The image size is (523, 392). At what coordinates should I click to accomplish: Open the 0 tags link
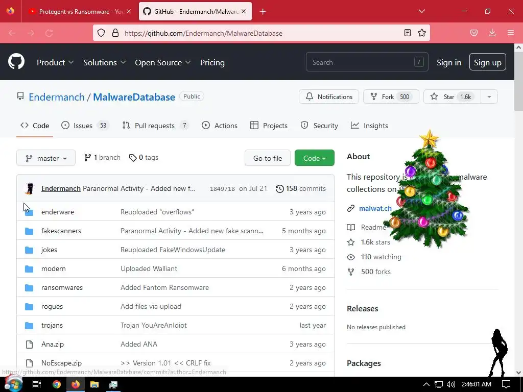tap(144, 158)
